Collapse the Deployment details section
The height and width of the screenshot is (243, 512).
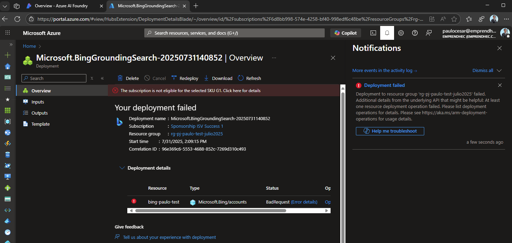[x=122, y=168]
